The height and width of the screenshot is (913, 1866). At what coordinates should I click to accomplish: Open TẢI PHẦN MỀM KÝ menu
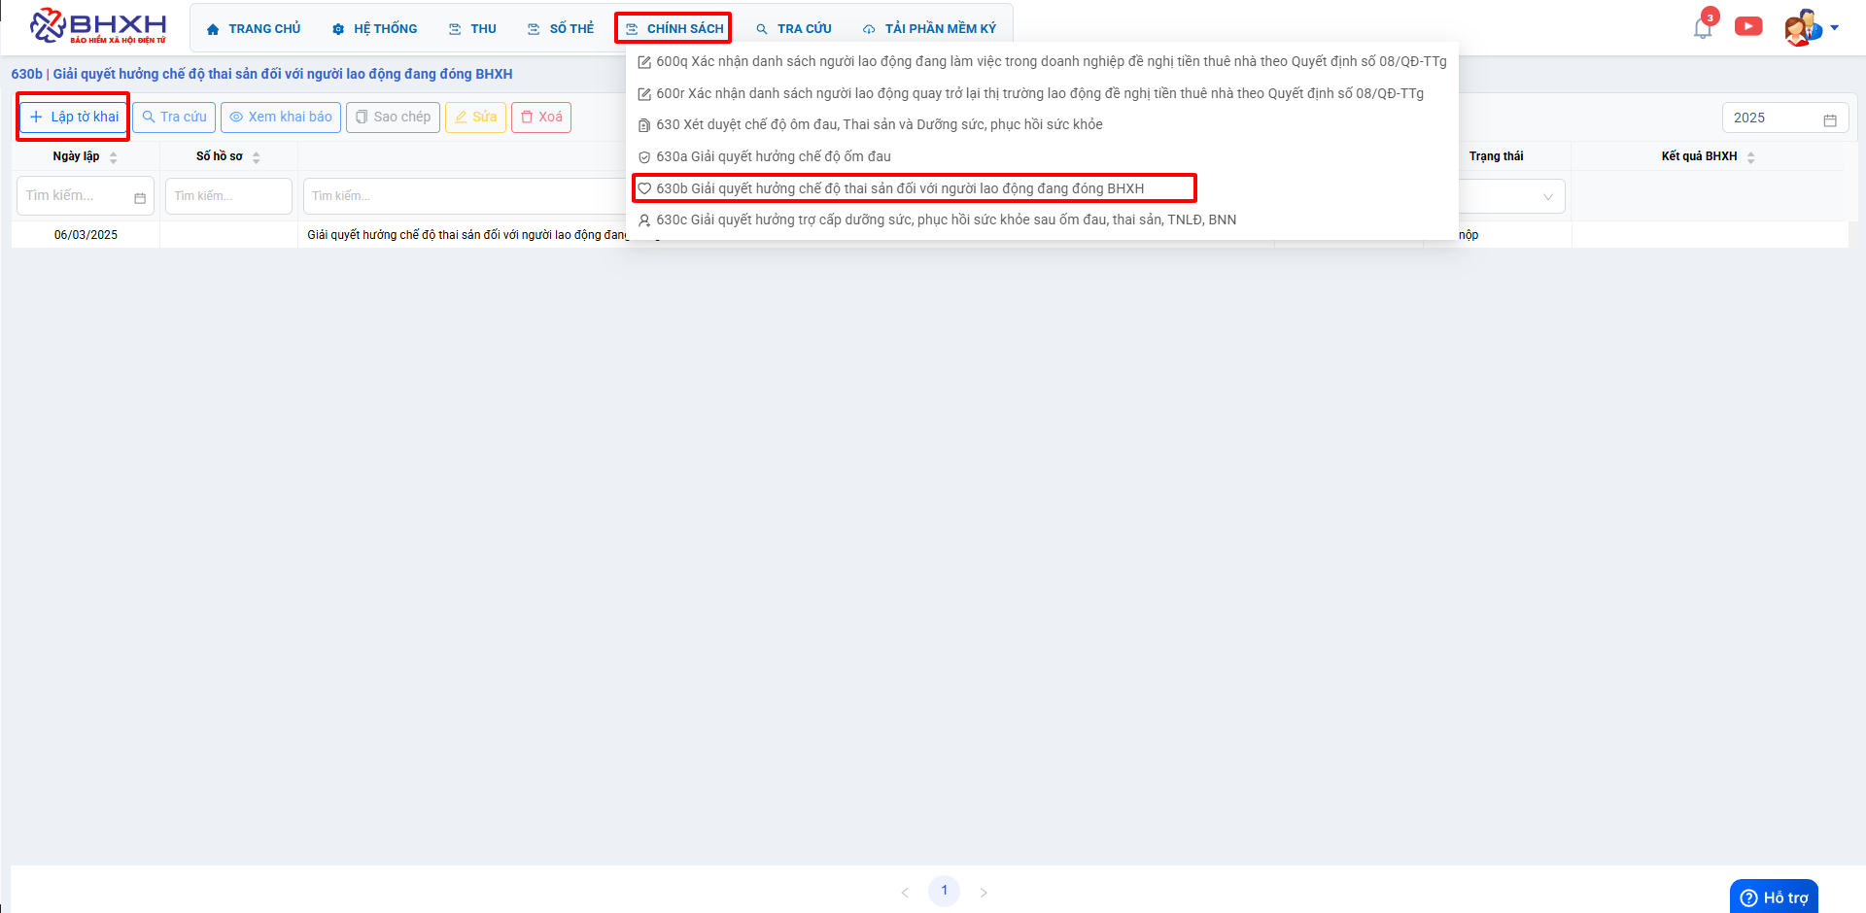929,28
